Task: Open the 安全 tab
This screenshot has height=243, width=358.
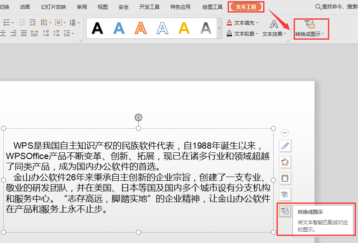Action: [124, 7]
